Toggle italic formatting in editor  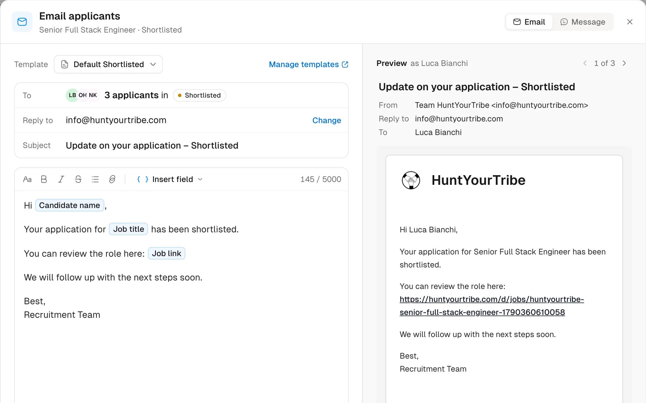pos(61,179)
